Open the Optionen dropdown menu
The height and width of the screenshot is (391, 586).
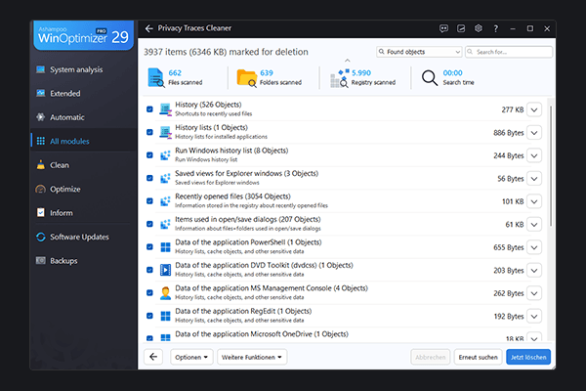[191, 357]
